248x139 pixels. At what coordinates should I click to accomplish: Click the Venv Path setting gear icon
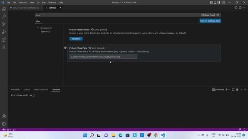point(65,47)
